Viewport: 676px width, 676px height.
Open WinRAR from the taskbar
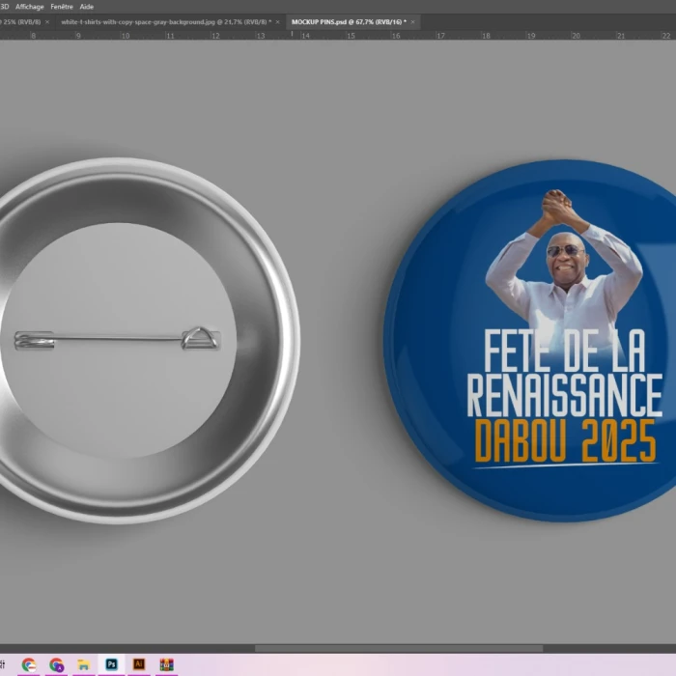coord(166,664)
